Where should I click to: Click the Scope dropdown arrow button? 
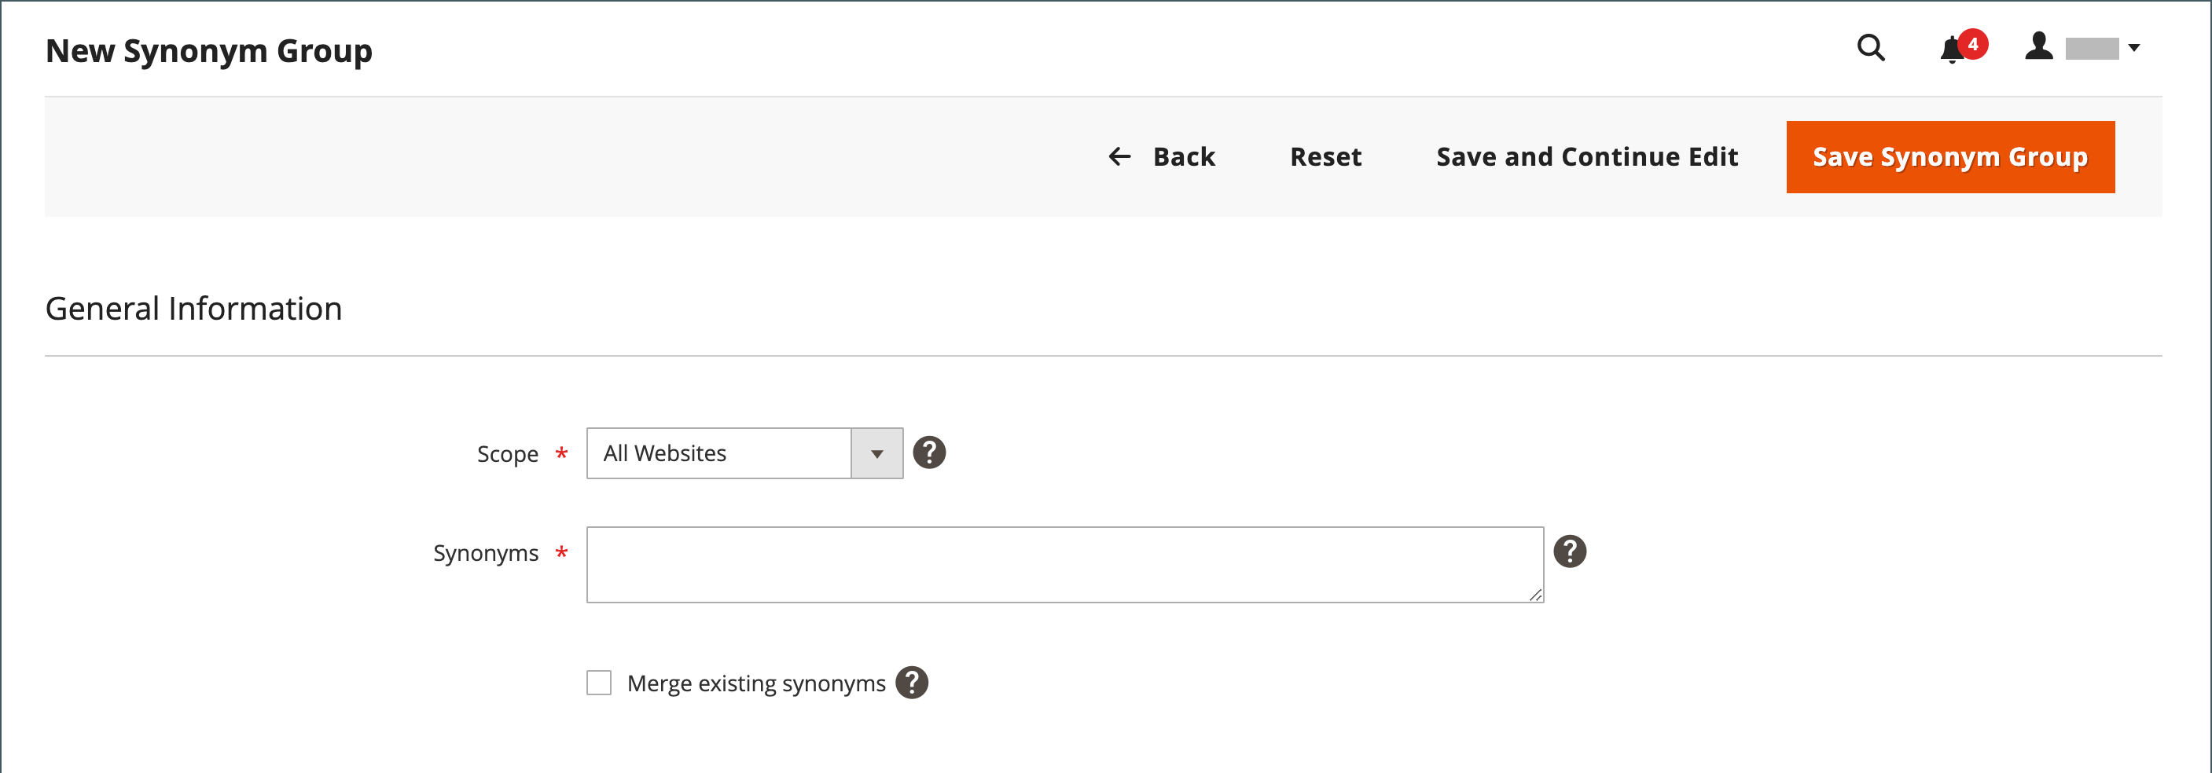point(876,453)
